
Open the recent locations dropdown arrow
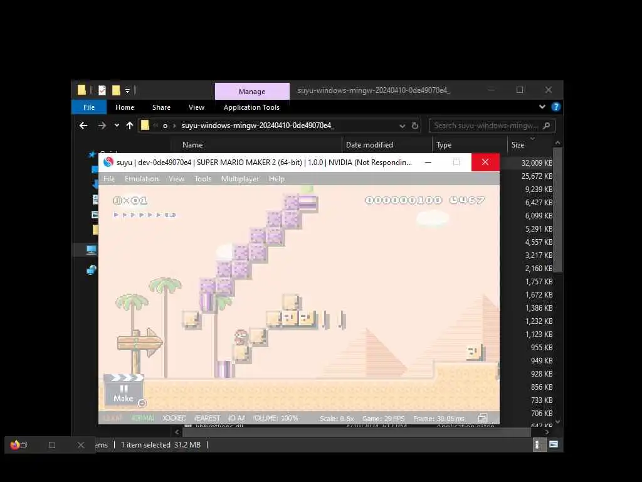[x=117, y=126]
